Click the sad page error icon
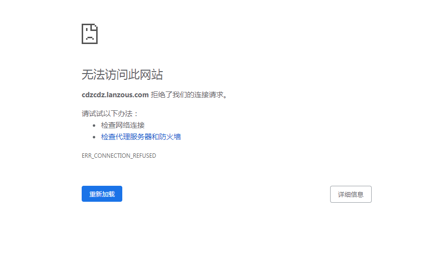435x269 pixels. [89, 34]
